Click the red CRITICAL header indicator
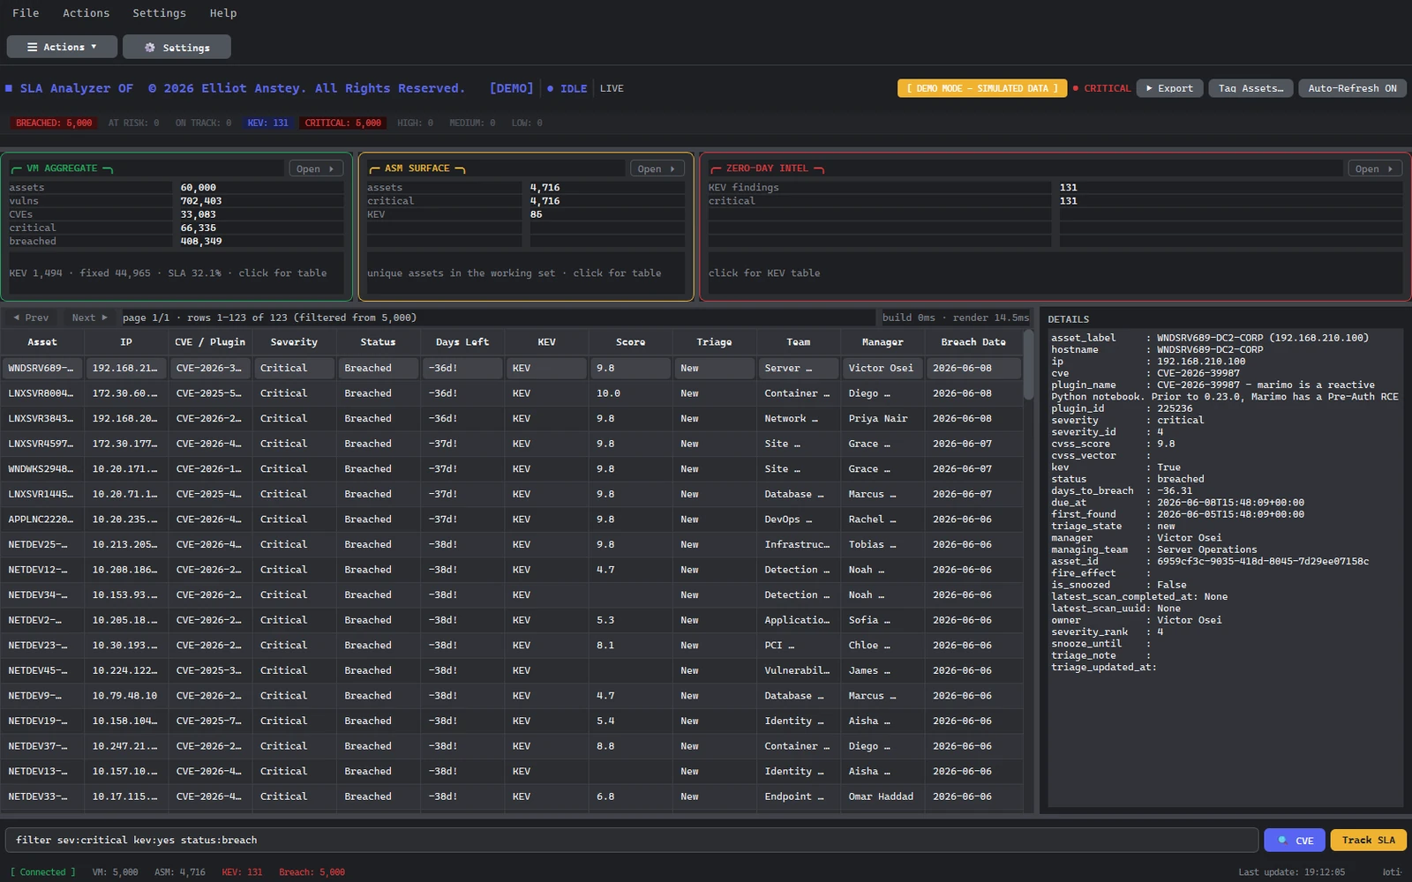The height and width of the screenshot is (882, 1412). pyautogui.click(x=1101, y=88)
